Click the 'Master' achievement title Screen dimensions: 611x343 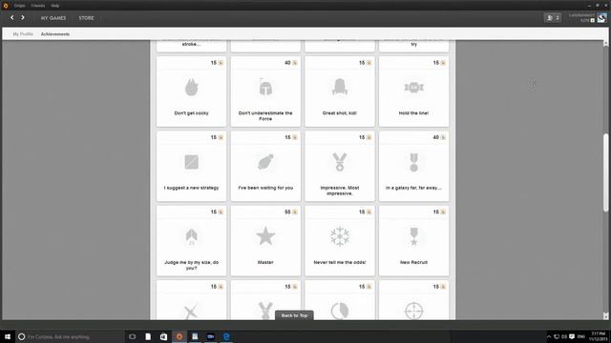[x=265, y=263]
